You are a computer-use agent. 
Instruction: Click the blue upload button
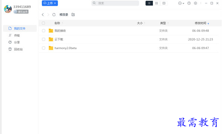pyautogui.click(x=50, y=3)
